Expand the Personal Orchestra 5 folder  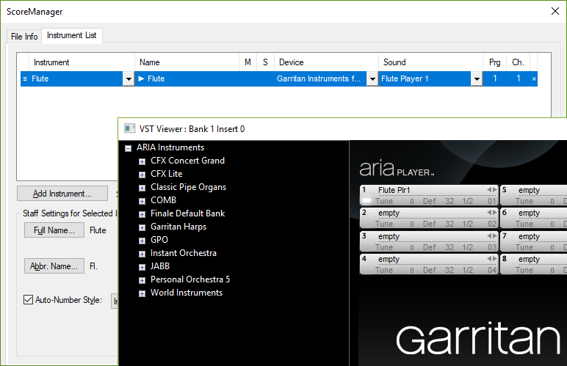click(142, 280)
